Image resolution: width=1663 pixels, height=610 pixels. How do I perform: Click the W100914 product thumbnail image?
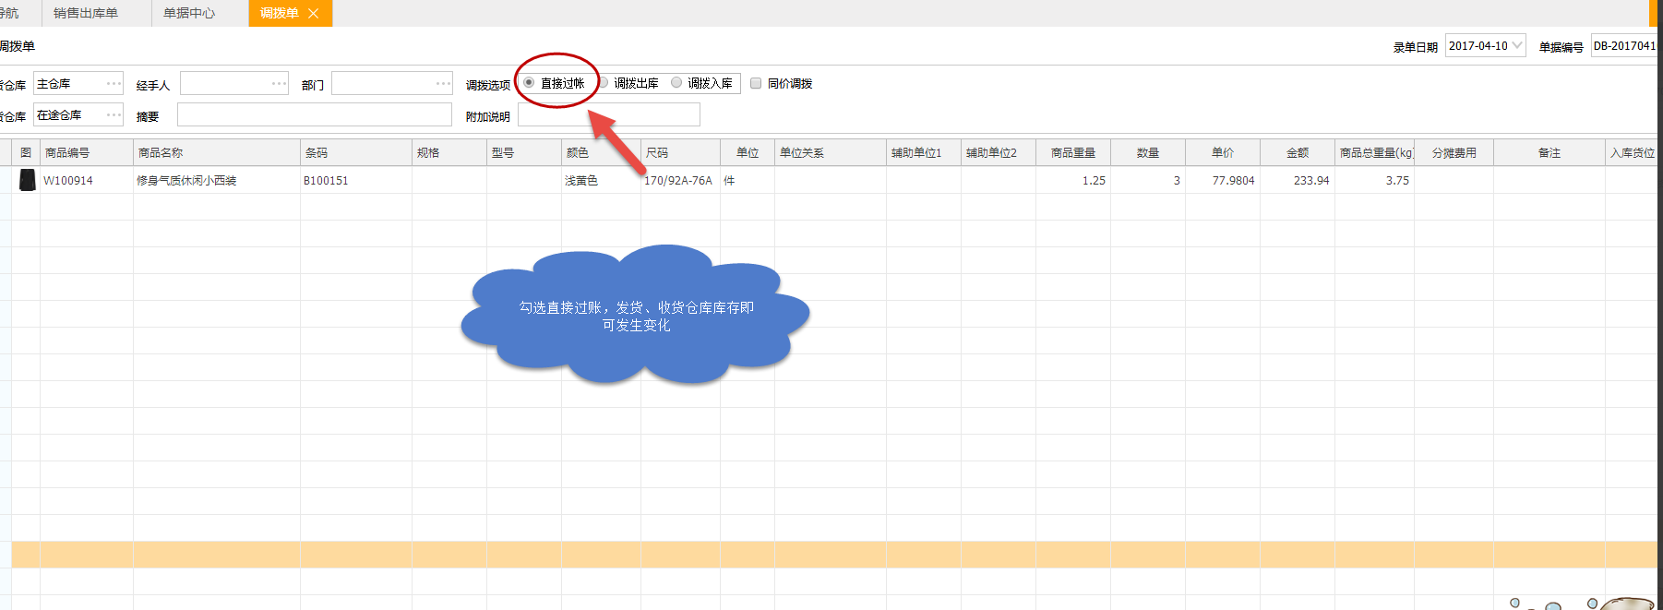(27, 180)
